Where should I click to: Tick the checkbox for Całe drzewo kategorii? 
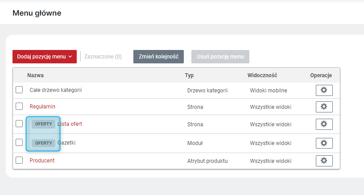pos(19,90)
